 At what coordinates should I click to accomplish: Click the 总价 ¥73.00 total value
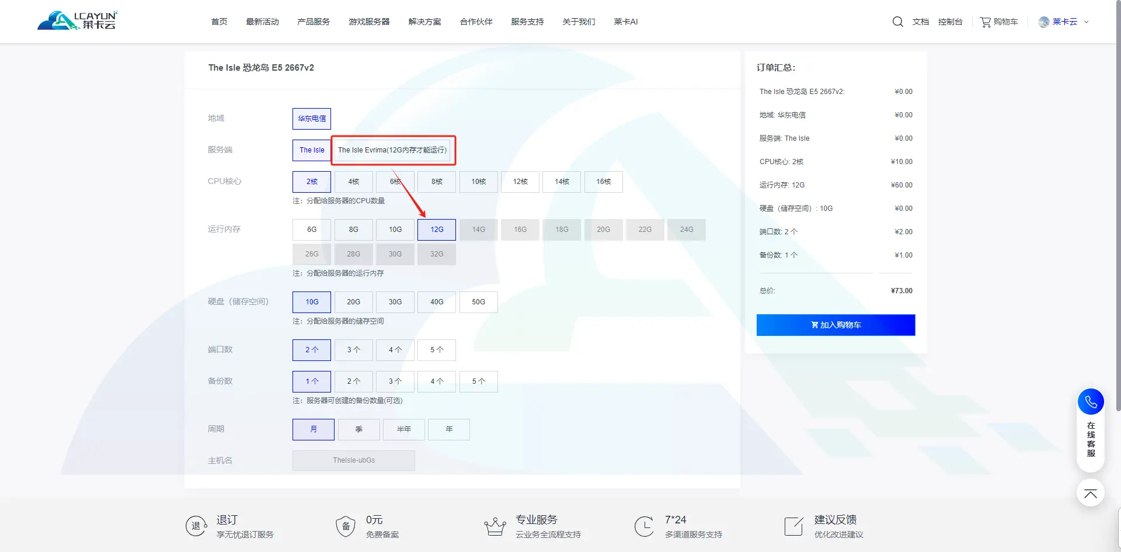click(x=901, y=291)
